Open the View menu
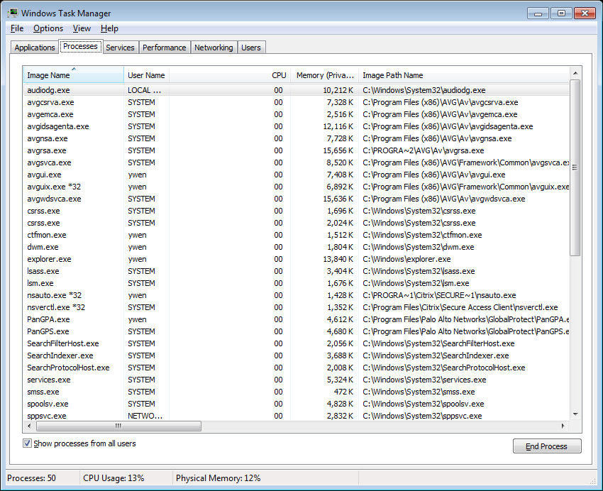Image resolution: width=603 pixels, height=491 pixels. (82, 28)
